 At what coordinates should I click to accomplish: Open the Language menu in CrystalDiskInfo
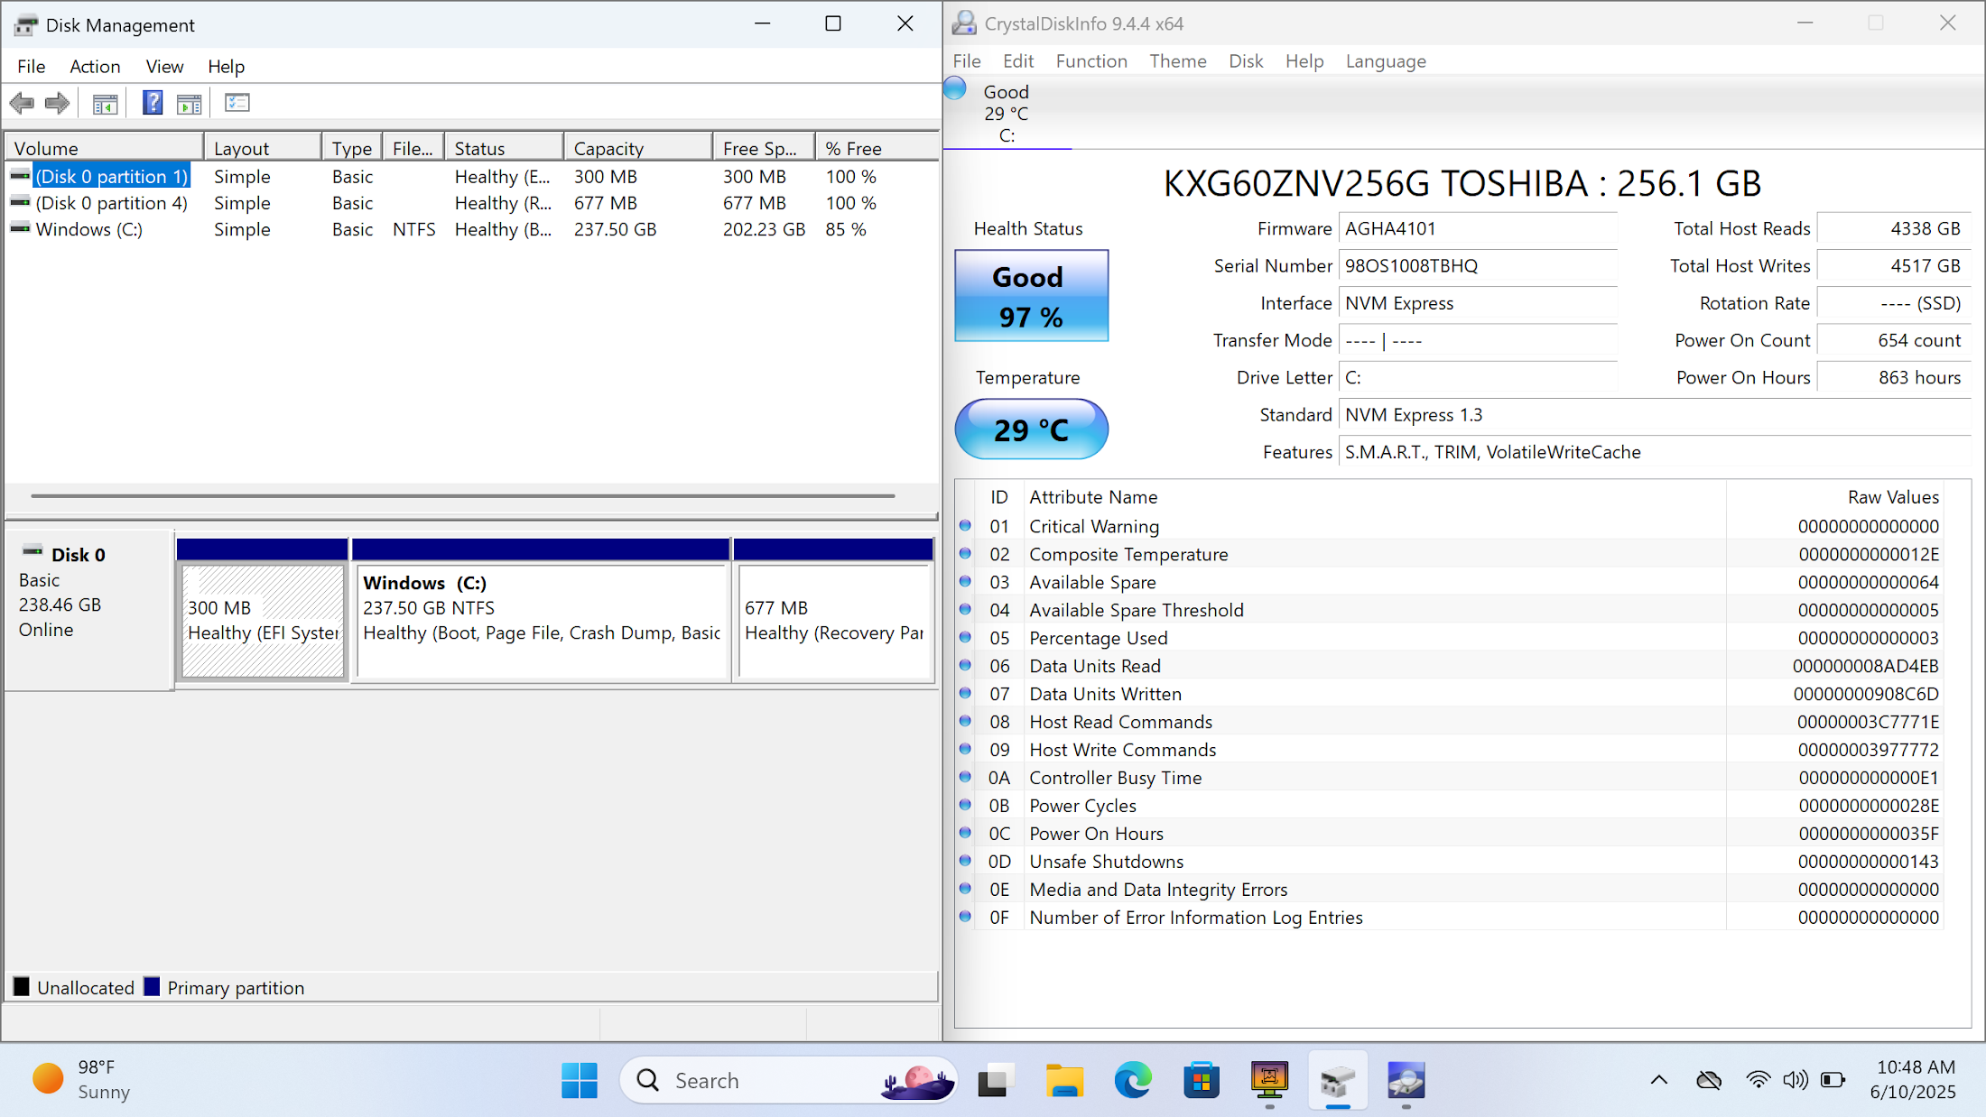[x=1386, y=60]
